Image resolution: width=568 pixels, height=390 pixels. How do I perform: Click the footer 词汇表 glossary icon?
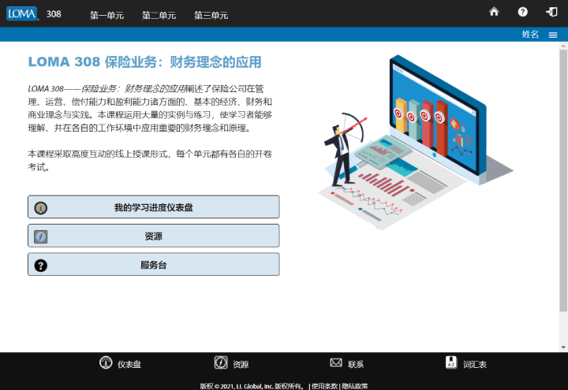[451, 362]
